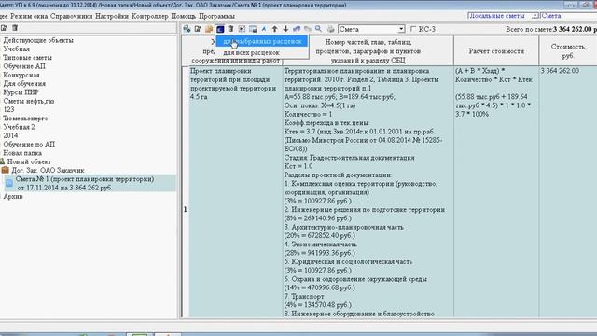Select Тюменьэнерго folder
The width and height of the screenshot is (597, 336).
point(25,119)
